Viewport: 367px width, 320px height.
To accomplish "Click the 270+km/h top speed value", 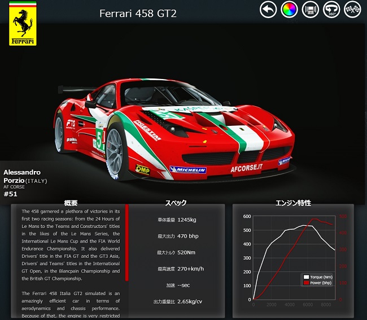I will pos(190,269).
